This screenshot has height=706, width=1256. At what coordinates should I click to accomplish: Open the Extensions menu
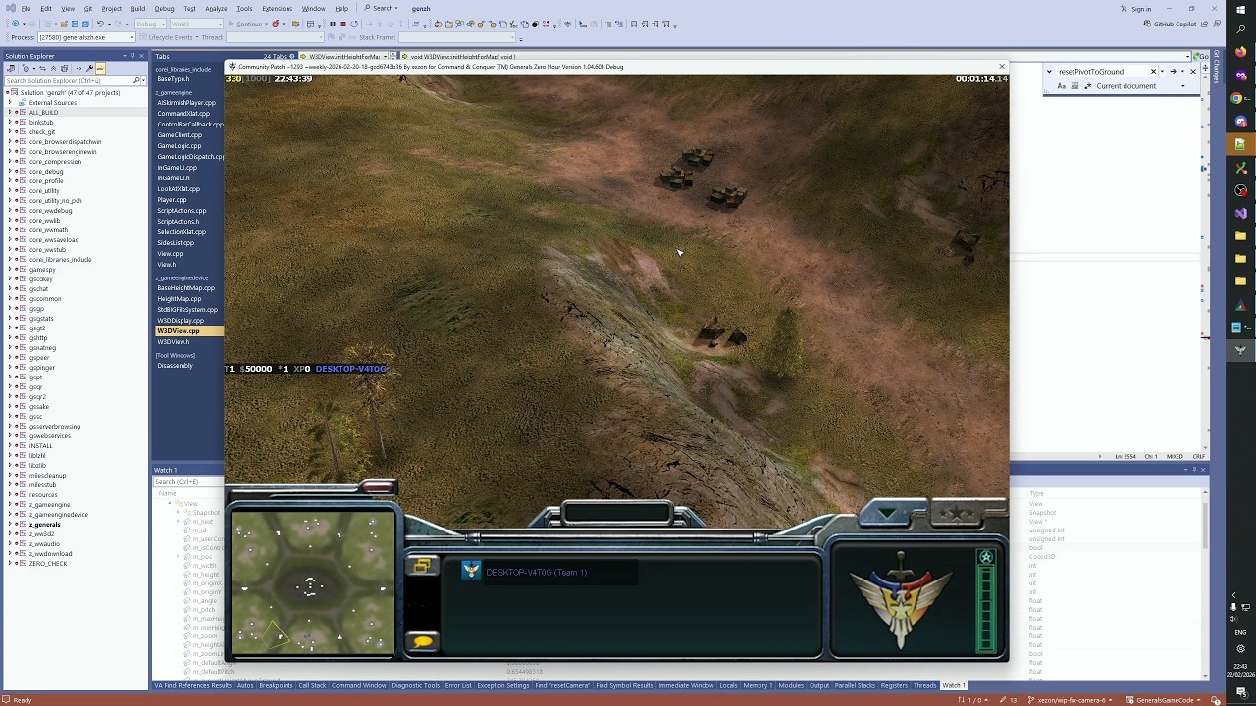tap(277, 8)
